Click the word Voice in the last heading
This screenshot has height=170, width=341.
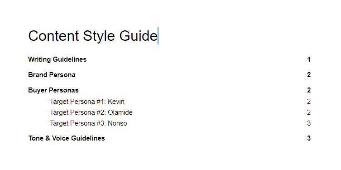click(61, 138)
